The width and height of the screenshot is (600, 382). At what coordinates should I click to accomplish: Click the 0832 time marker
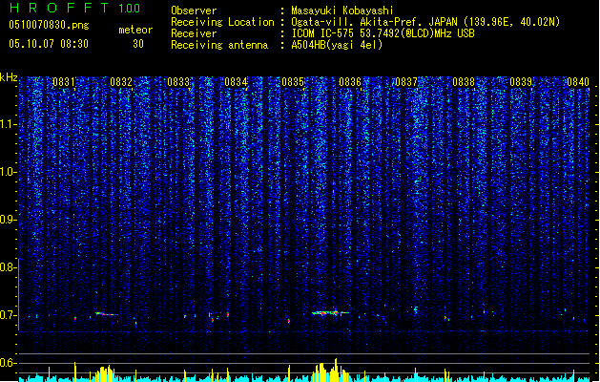[x=121, y=82]
